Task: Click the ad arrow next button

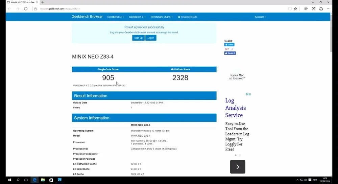Action: [x=238, y=167]
